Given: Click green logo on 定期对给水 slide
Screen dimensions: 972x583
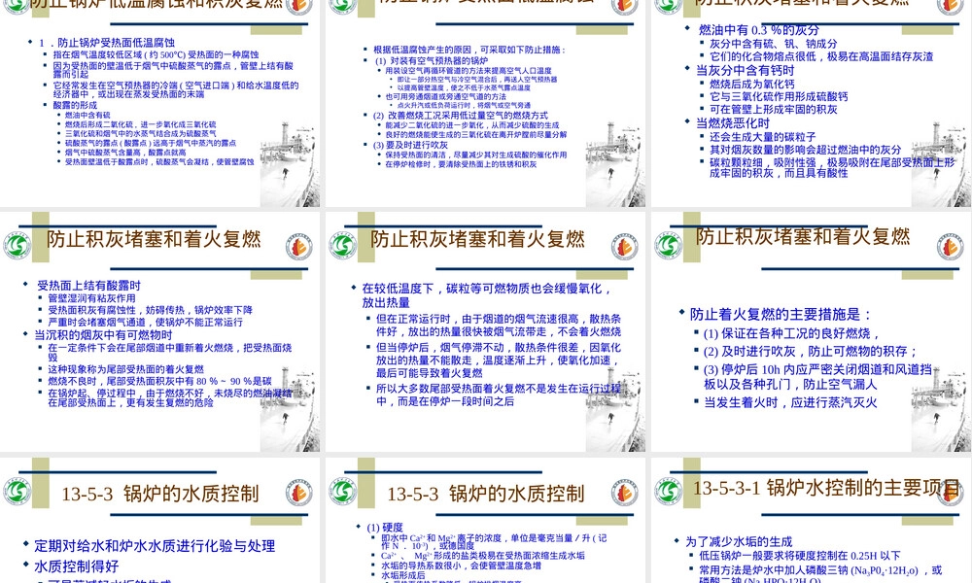Looking at the screenshot, I should (x=17, y=492).
